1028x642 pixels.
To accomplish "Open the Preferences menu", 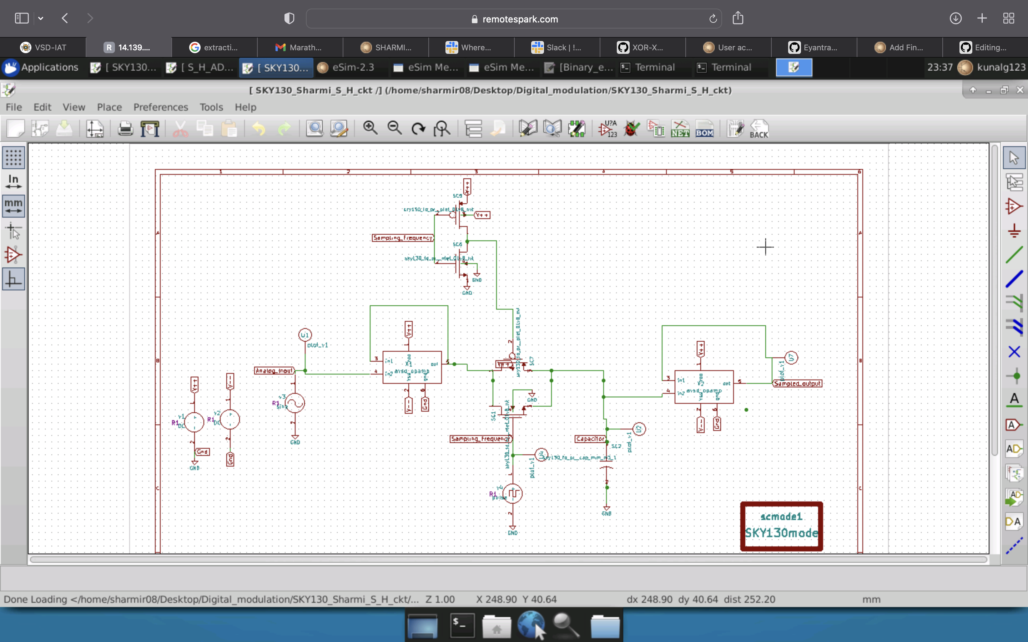I will 160,107.
